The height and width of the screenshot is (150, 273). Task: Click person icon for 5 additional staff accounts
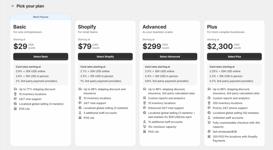pos(80,113)
